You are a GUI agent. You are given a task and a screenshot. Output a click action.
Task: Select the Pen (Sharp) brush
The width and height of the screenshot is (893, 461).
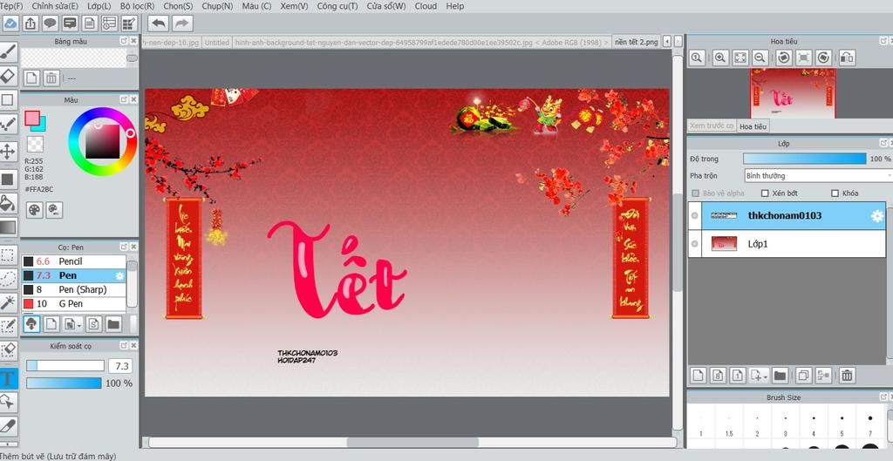(x=74, y=289)
